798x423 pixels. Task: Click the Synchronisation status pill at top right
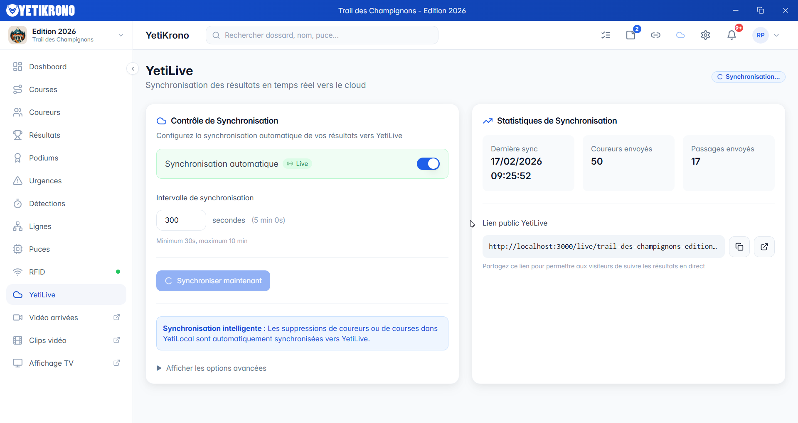point(748,77)
